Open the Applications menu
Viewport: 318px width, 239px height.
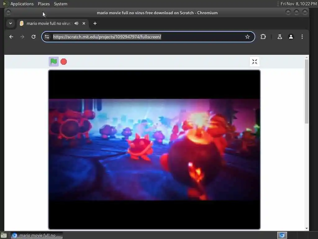pos(22,4)
